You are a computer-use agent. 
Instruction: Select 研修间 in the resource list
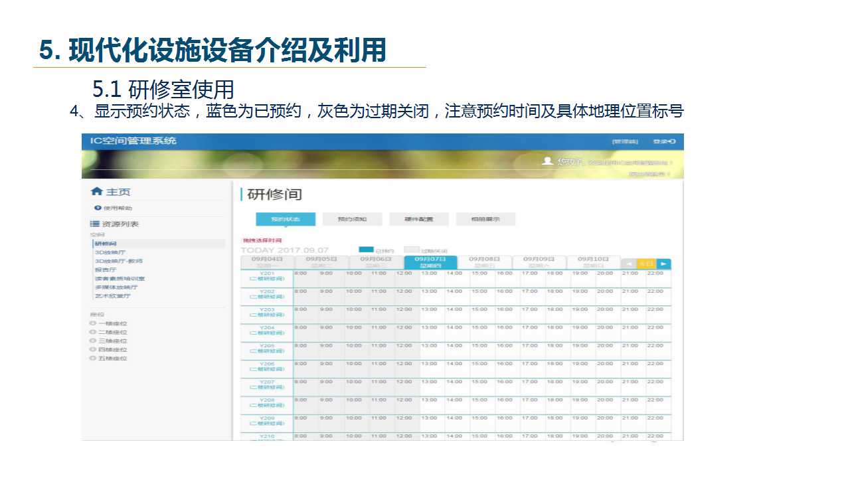click(x=106, y=244)
